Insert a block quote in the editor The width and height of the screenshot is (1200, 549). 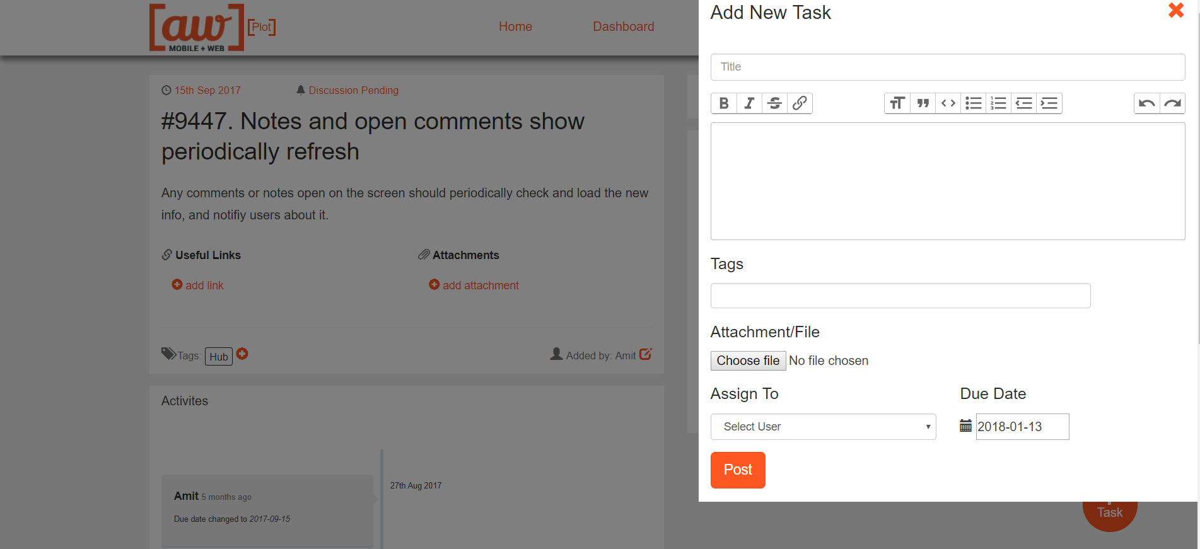point(923,103)
